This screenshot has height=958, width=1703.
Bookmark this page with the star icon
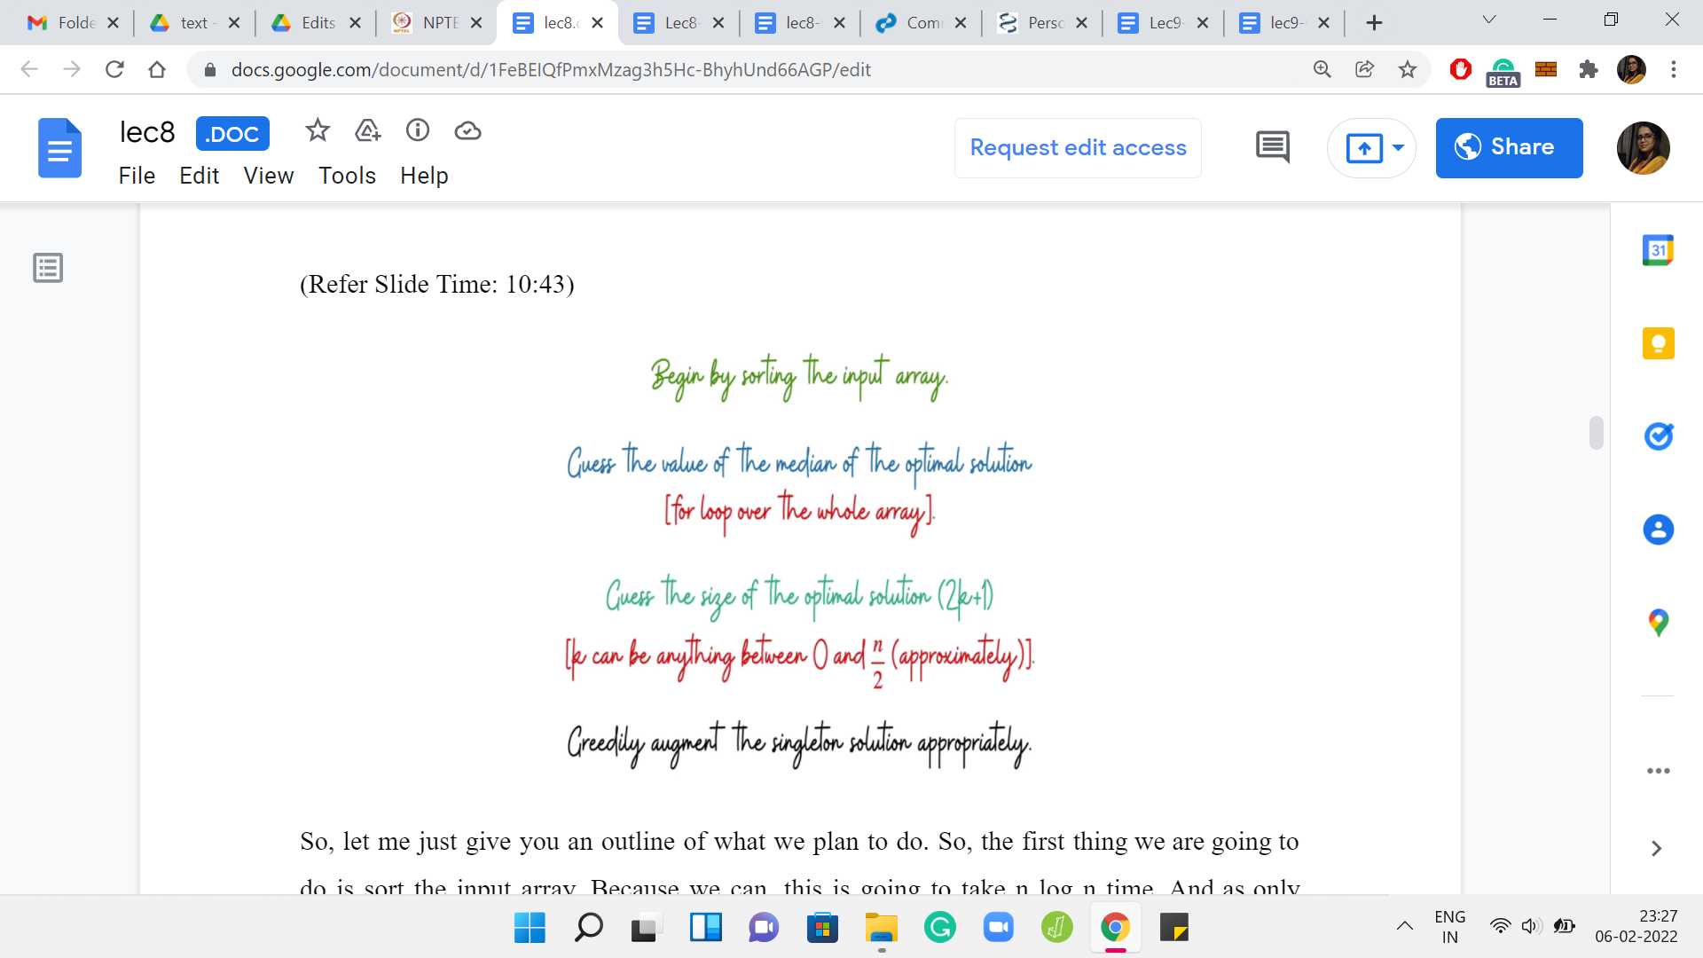pyautogui.click(x=1408, y=69)
